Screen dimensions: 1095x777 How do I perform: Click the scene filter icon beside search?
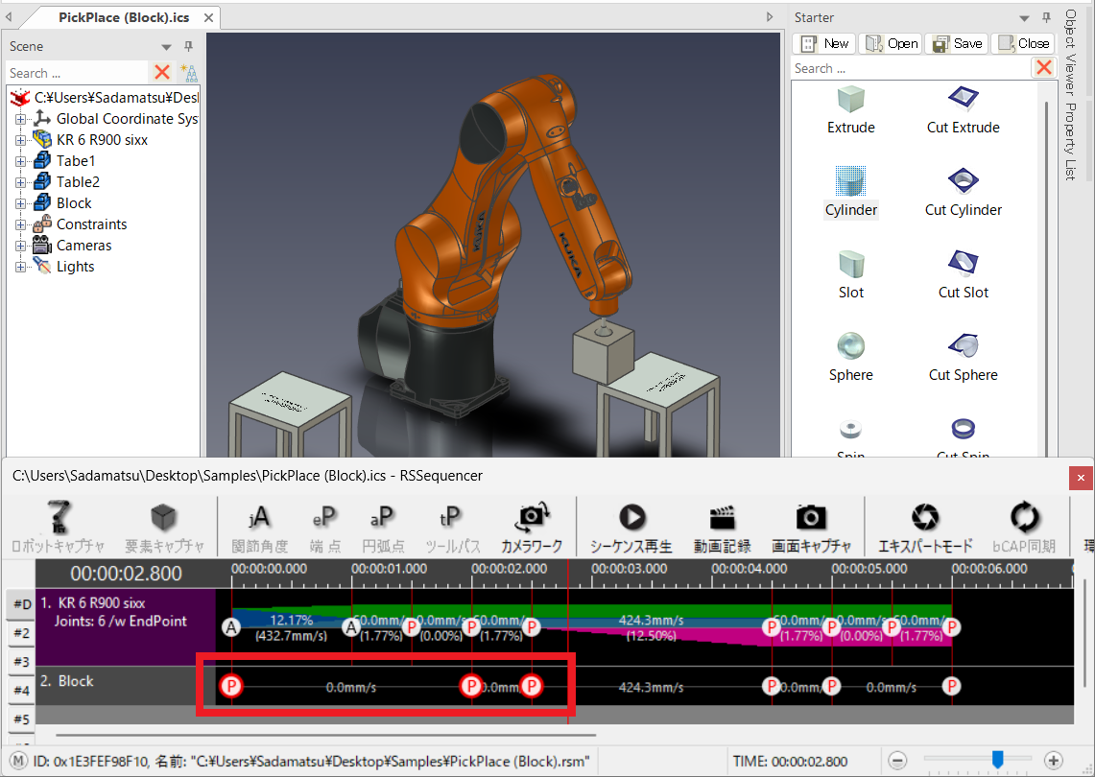click(x=188, y=72)
